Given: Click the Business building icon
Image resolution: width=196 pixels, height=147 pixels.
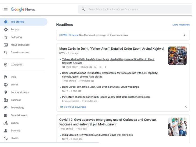Looking at the screenshot, I should click(6, 100).
